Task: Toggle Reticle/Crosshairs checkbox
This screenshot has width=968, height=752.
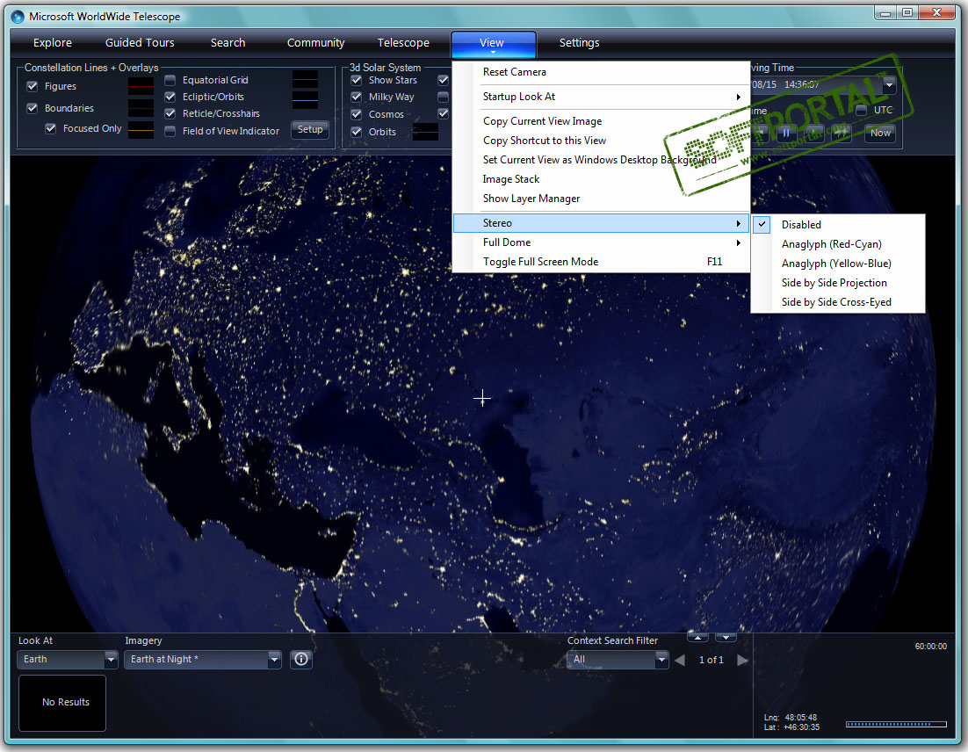Action: pos(170,113)
